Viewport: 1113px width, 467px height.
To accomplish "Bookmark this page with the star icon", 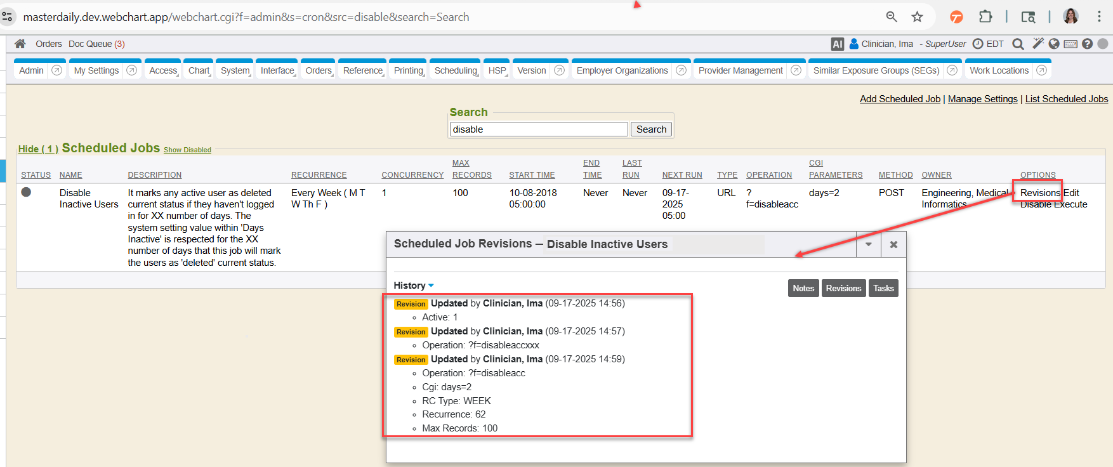I will [x=917, y=17].
